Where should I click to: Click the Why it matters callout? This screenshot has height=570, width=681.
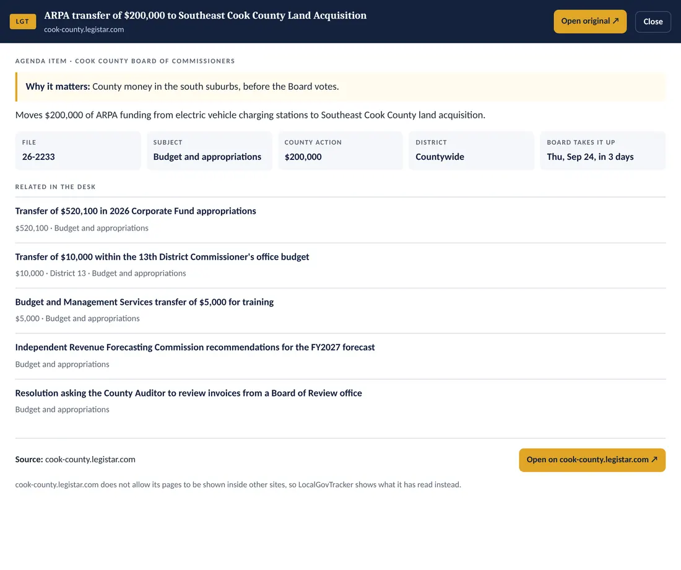[340, 87]
